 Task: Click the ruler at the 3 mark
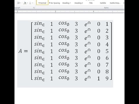coord(56,11)
